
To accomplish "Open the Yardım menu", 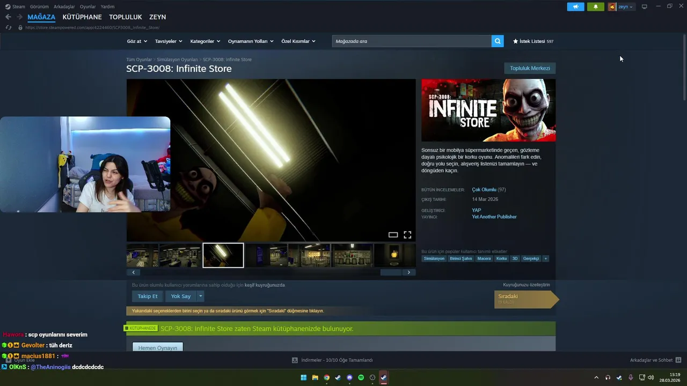I will (107, 6).
